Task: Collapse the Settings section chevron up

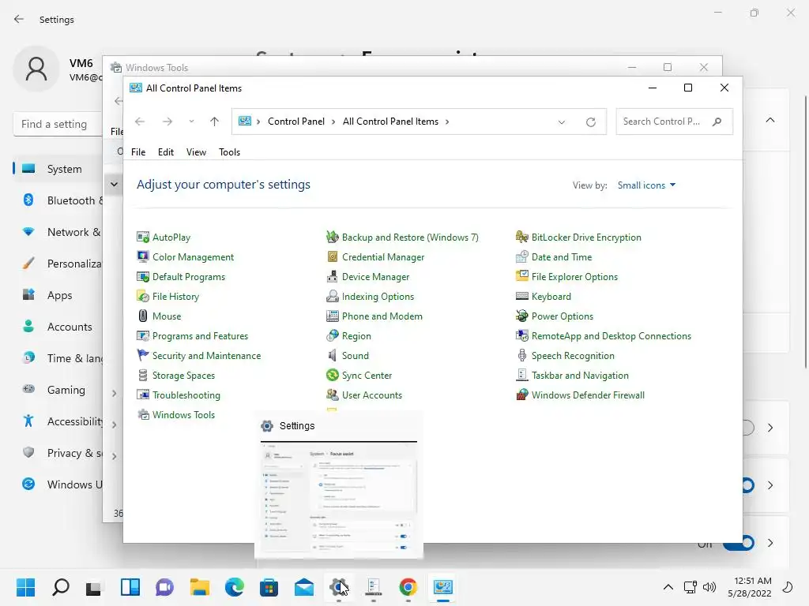Action: pos(770,120)
